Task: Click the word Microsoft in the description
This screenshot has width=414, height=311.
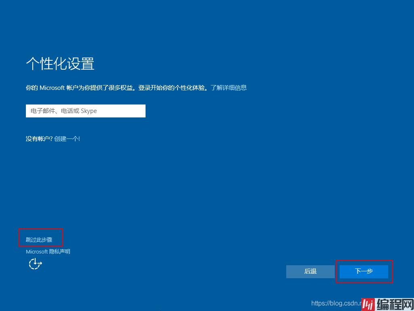Action: click(x=52, y=87)
